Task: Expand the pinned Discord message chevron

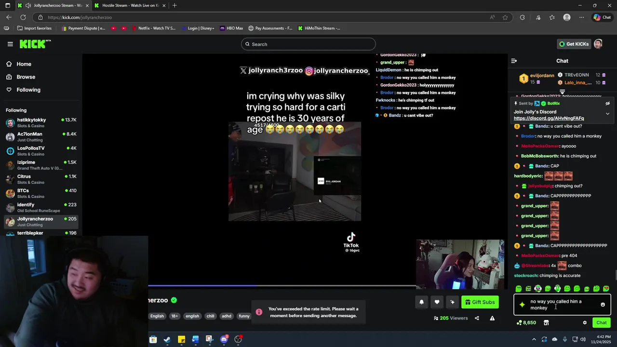Action: click(x=607, y=114)
